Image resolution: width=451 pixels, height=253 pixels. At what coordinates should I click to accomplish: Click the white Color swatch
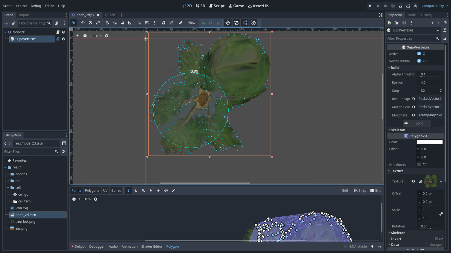(430, 142)
